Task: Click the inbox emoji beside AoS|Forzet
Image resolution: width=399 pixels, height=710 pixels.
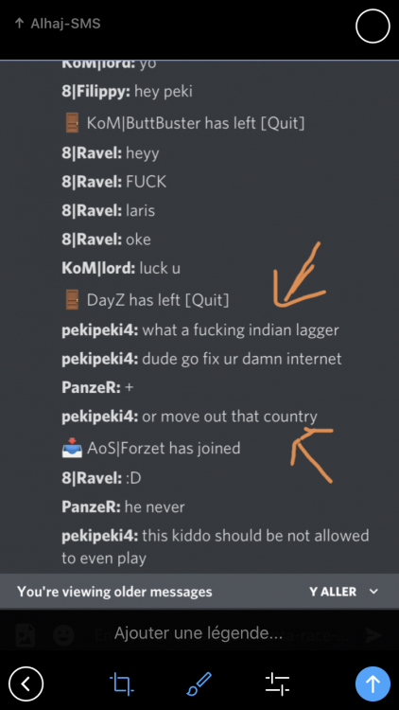Action: (72, 449)
